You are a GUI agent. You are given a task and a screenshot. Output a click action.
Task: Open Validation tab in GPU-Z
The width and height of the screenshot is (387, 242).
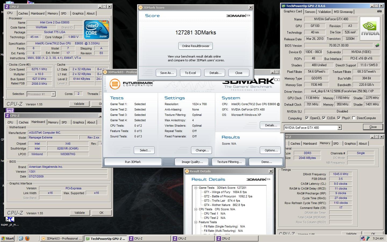(x=324, y=12)
